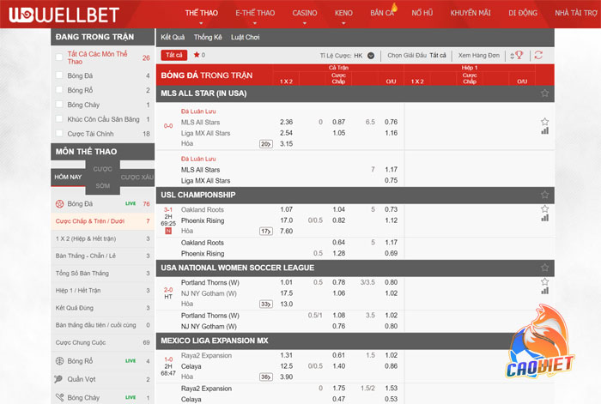
Task: Check the Bóng Đá in-play checkbox
Action: tap(59, 75)
